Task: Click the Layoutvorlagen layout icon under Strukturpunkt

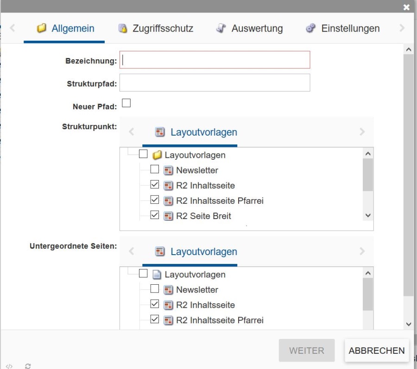Action: pos(160,132)
